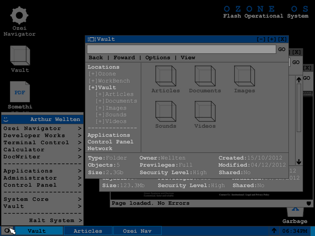Open the View menu in Vault window
The image size is (315, 236).
coord(188,58)
